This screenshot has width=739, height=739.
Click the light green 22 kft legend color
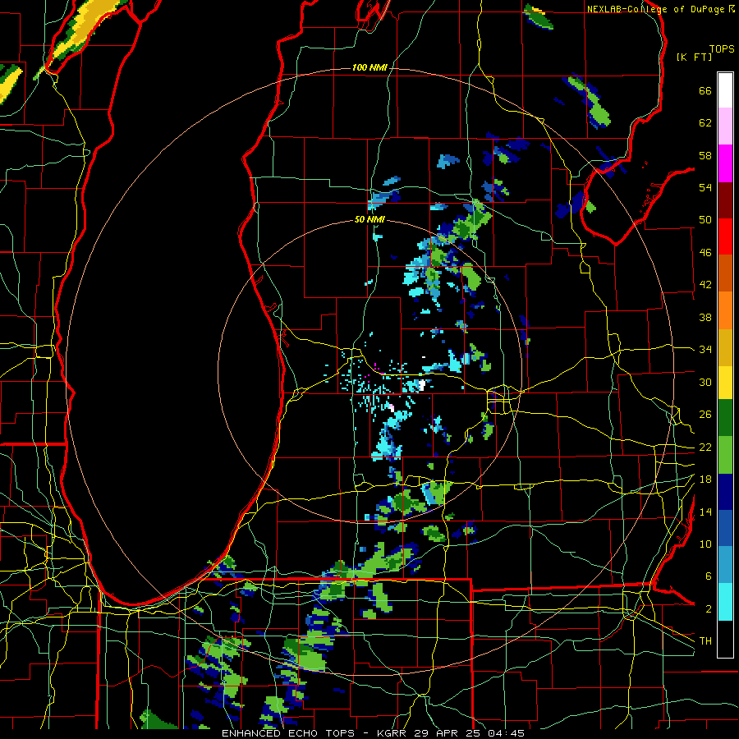(725, 455)
